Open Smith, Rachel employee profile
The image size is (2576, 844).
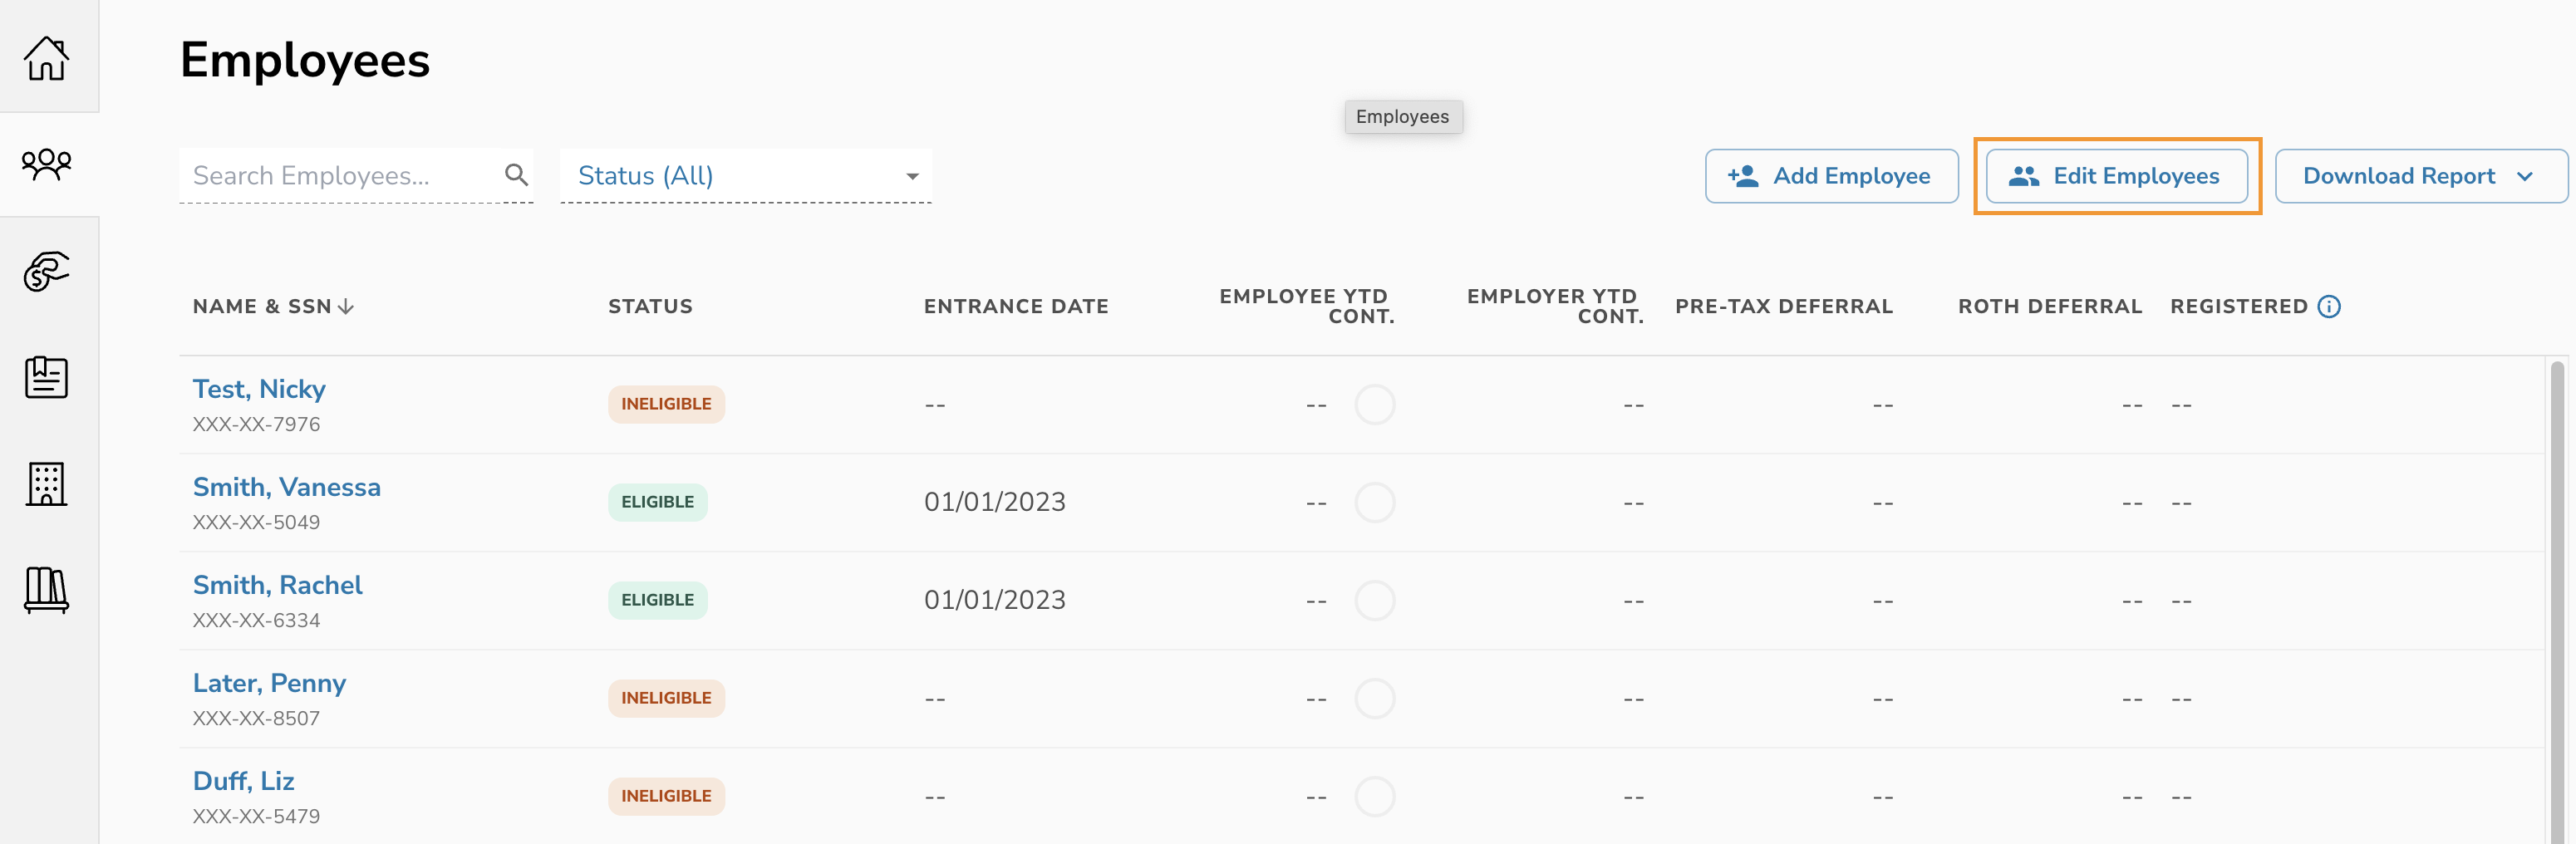277,585
